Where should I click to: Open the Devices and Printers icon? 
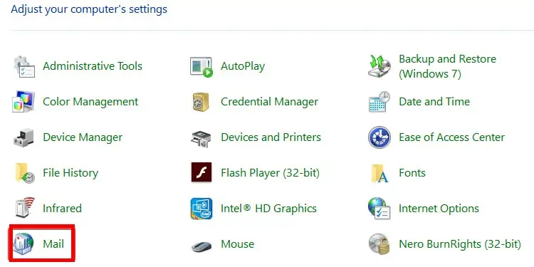click(x=201, y=138)
